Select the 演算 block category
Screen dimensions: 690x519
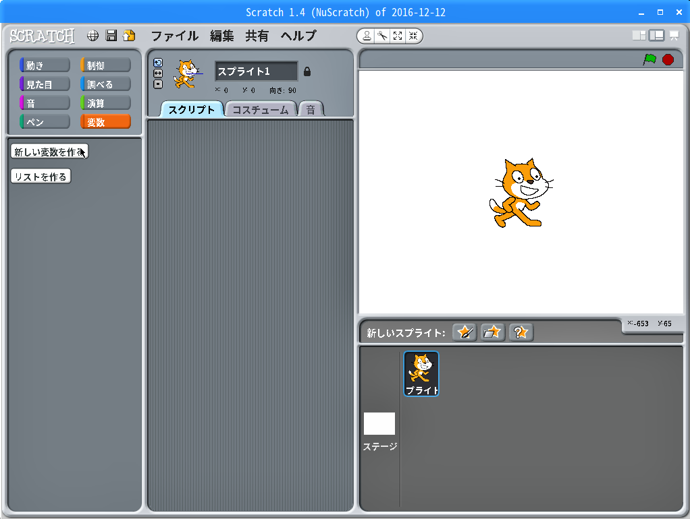pyautogui.click(x=105, y=103)
